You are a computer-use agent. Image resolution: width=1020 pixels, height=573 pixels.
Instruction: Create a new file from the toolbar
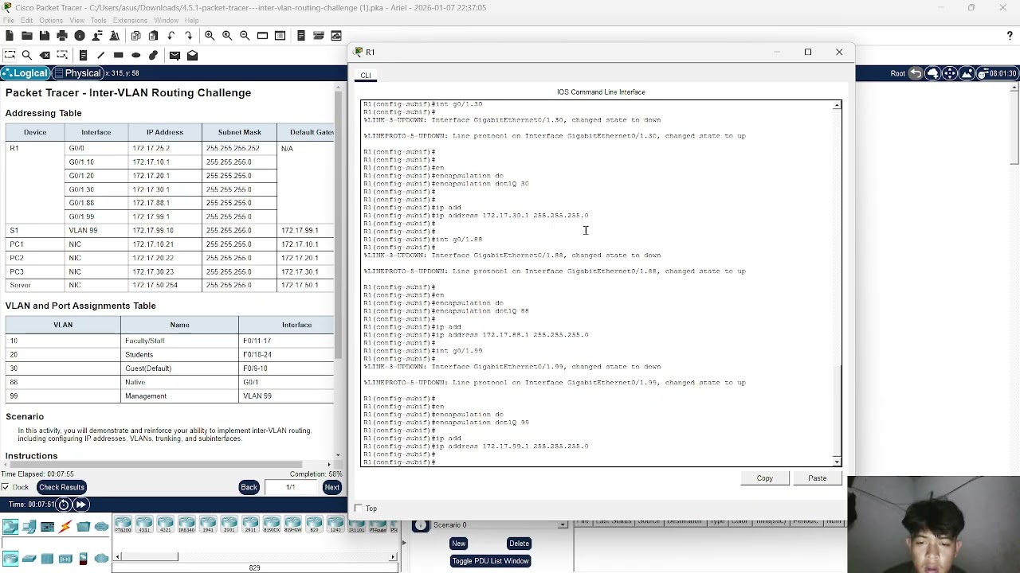(x=9, y=36)
